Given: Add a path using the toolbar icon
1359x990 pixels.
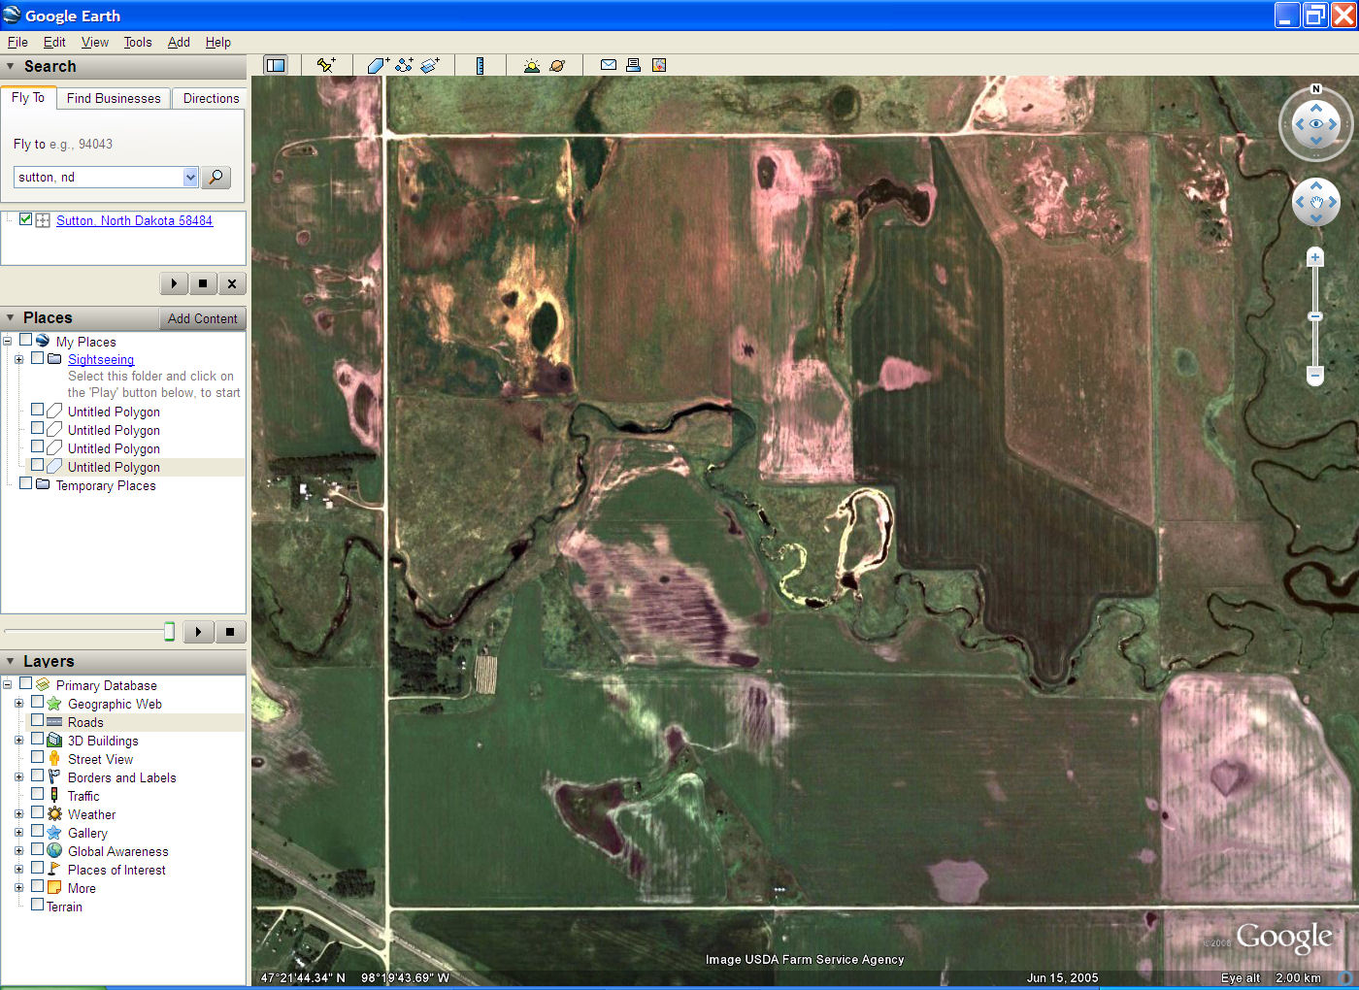Looking at the screenshot, I should point(404,65).
